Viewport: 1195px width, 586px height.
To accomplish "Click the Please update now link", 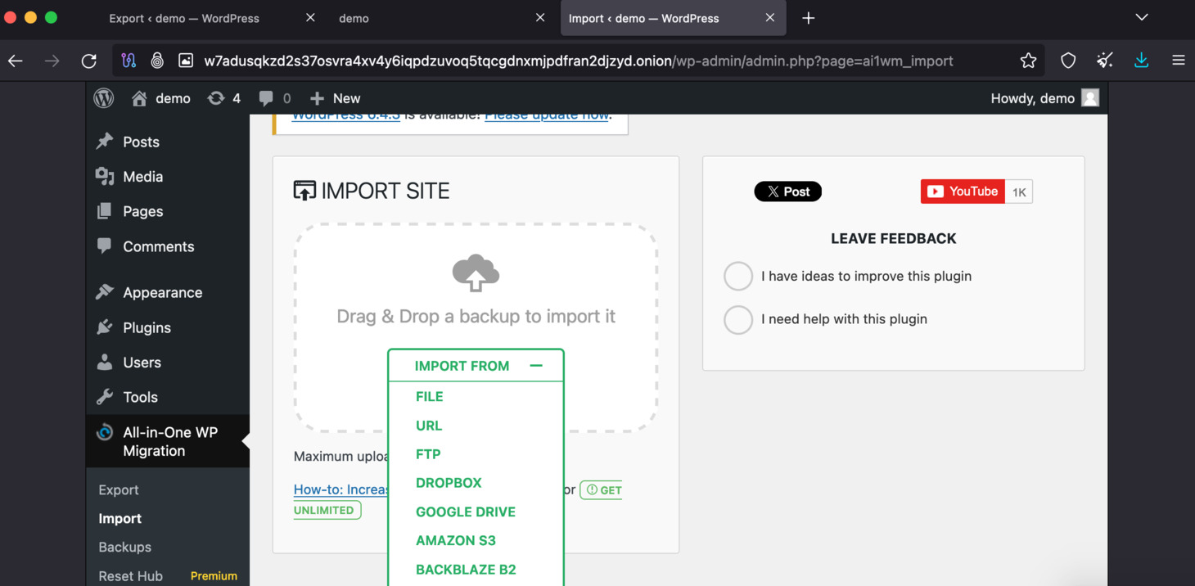I will point(546,115).
